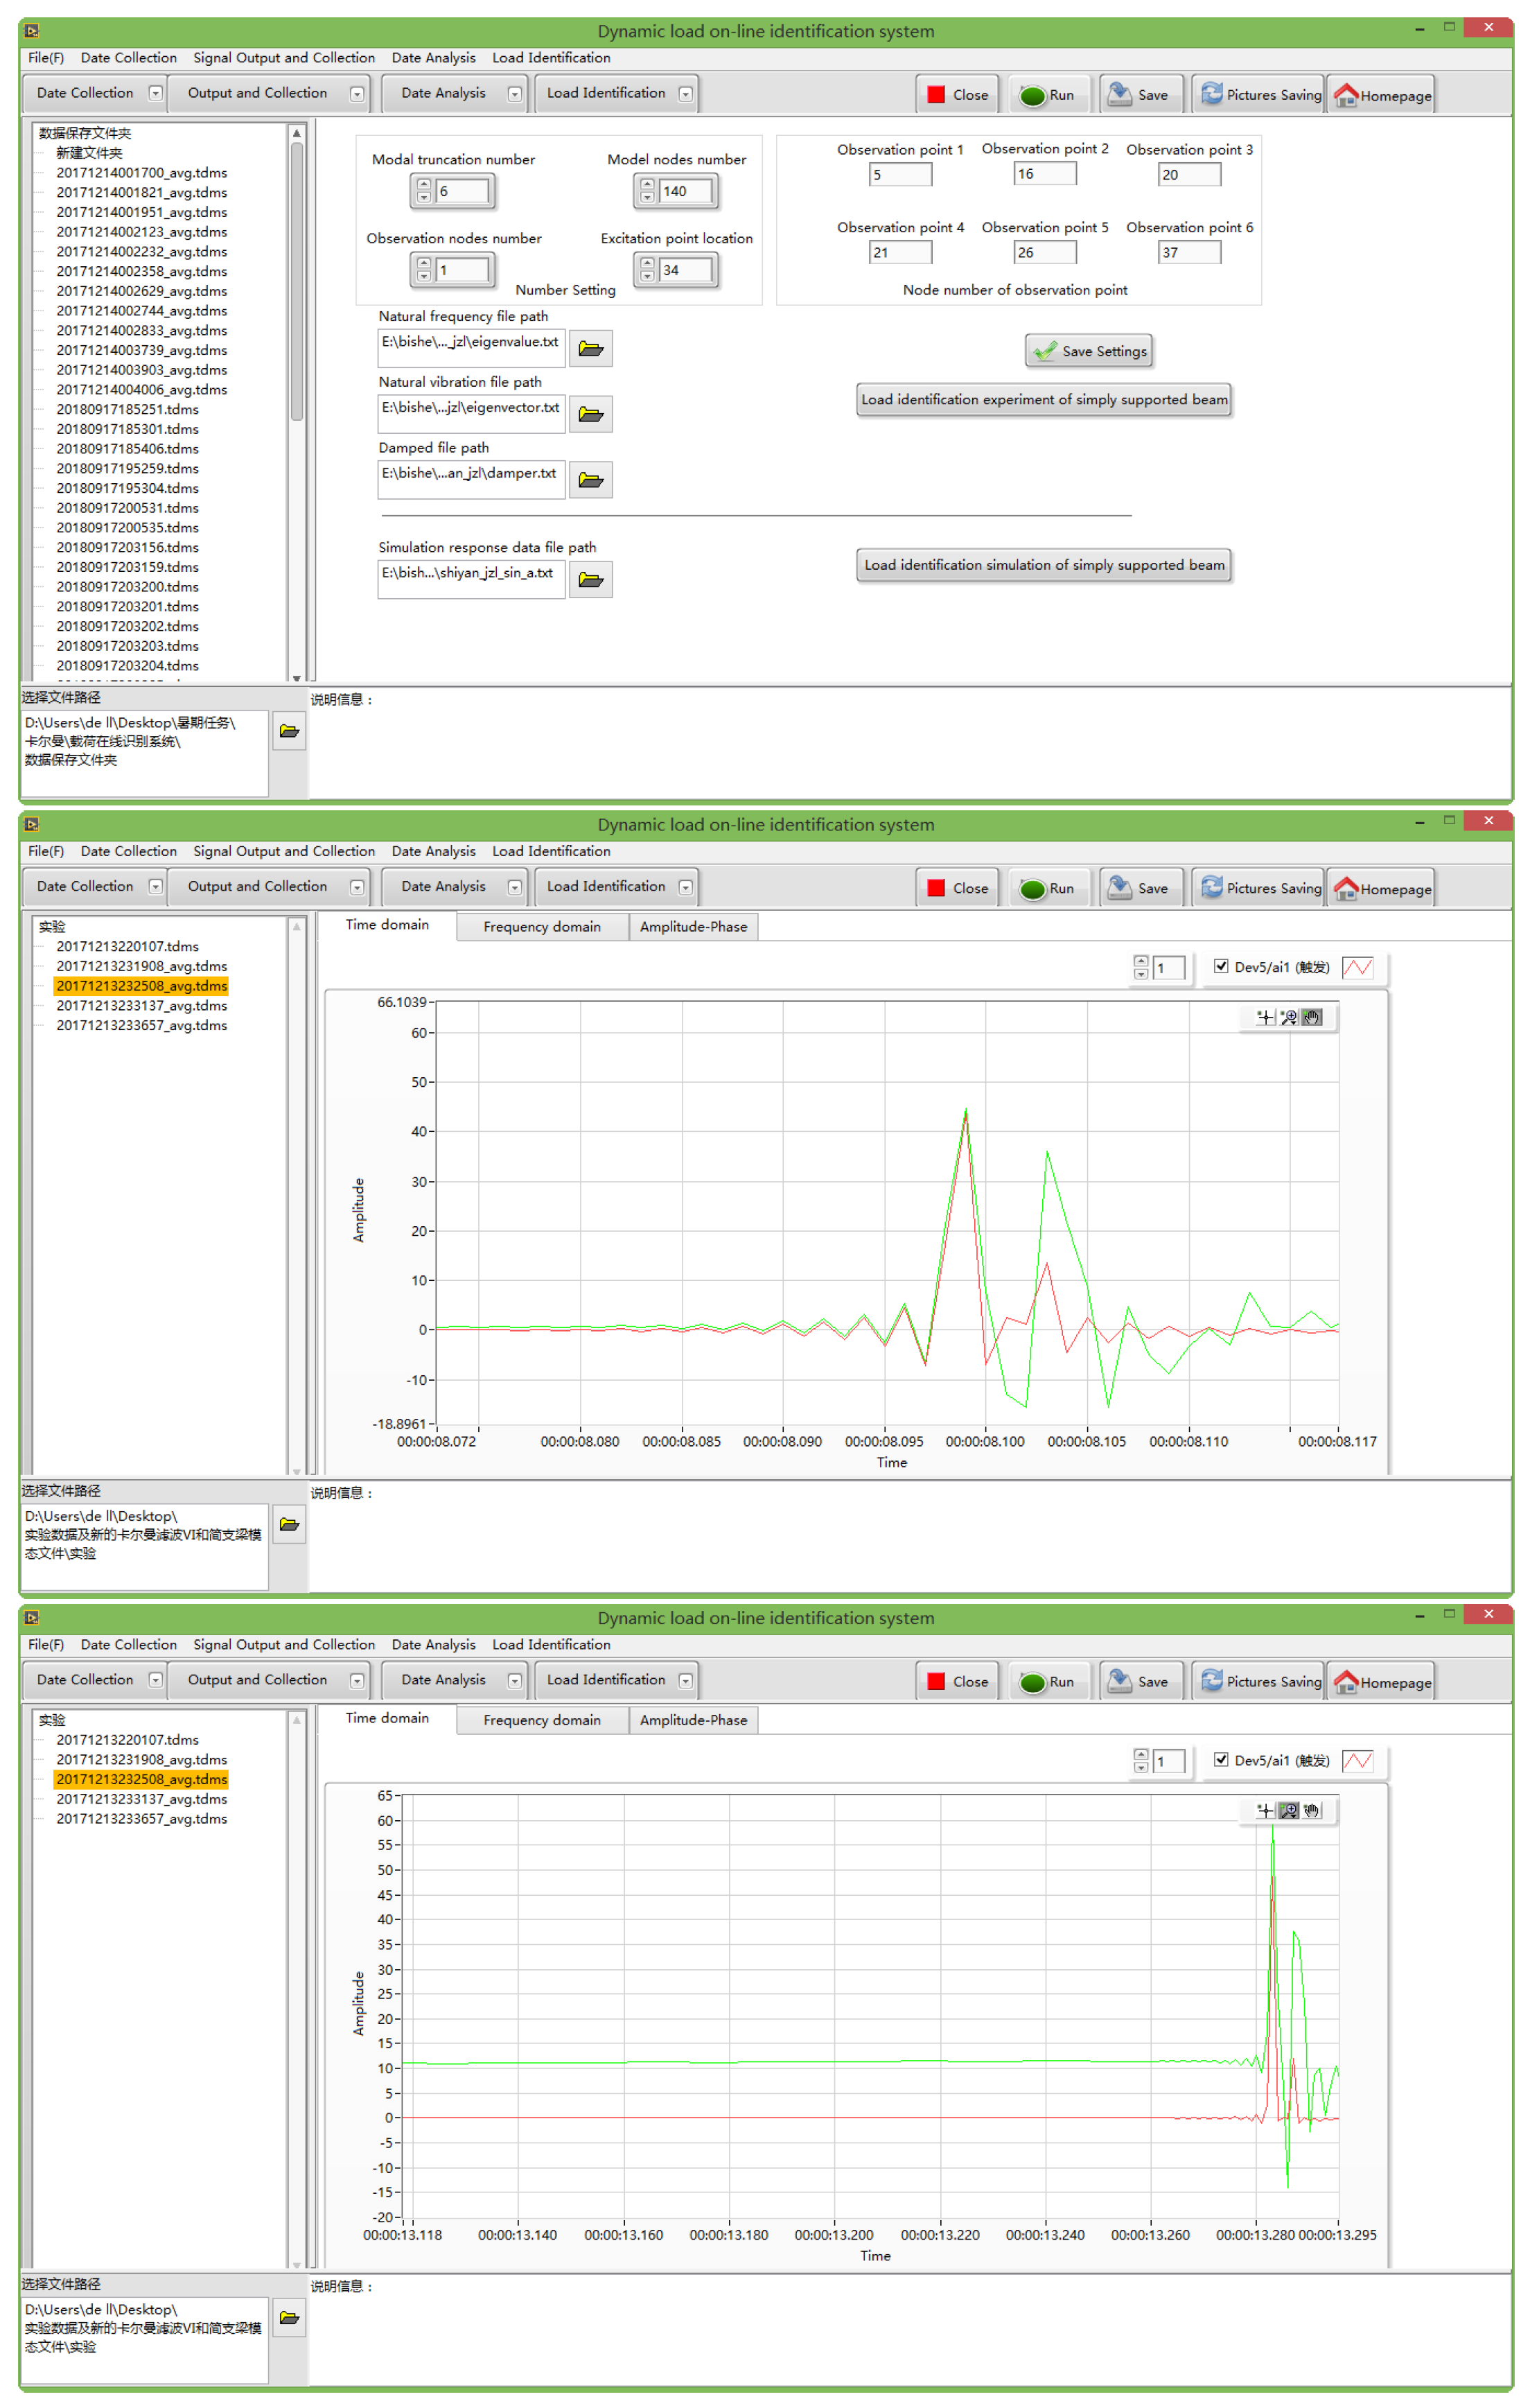Click the Save Settings button
The width and height of the screenshot is (1530, 2408).
pos(1088,351)
